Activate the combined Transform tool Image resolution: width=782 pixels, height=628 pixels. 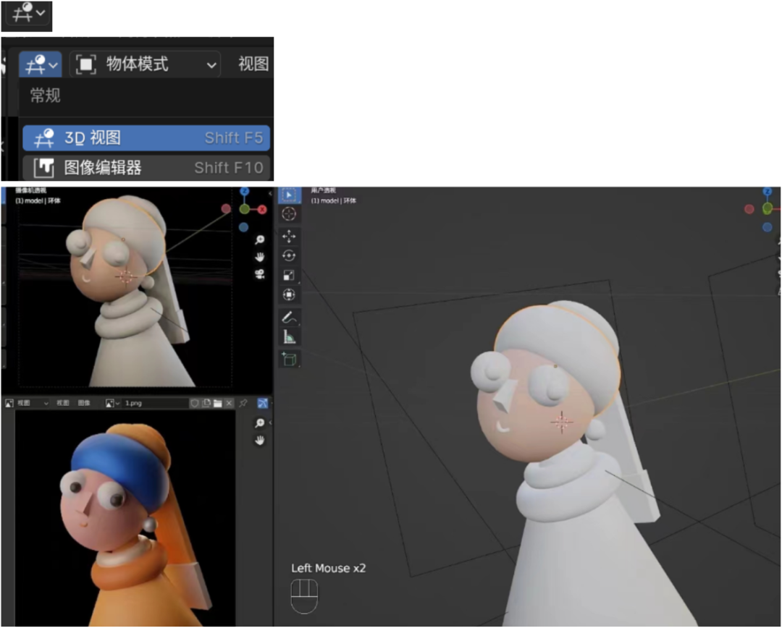(289, 294)
